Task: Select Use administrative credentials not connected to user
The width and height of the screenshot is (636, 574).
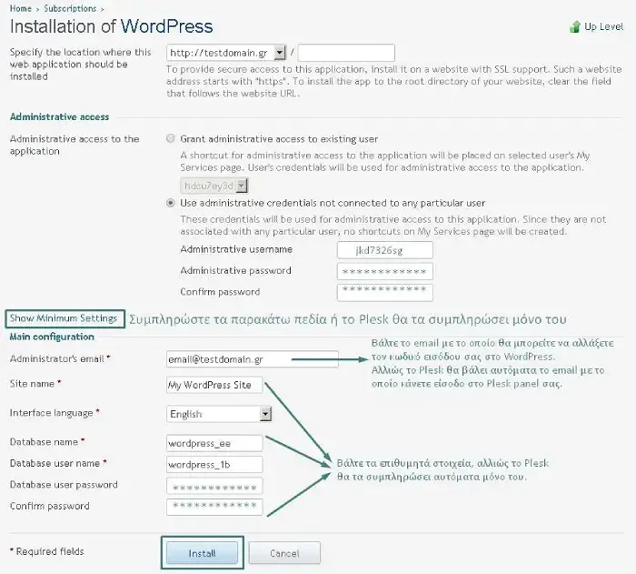Action: (x=171, y=203)
